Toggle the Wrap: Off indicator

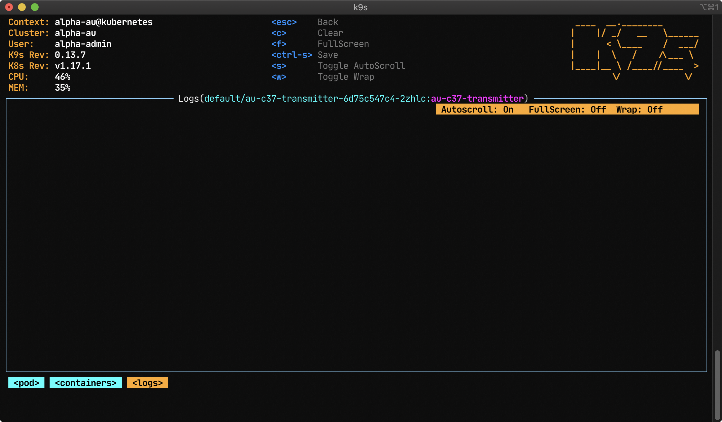pos(639,109)
